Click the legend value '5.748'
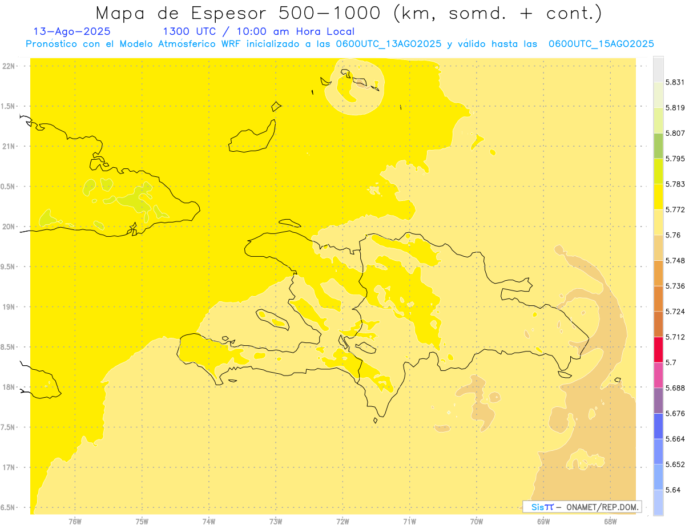Screen dimensions: 685x529 [675, 261]
